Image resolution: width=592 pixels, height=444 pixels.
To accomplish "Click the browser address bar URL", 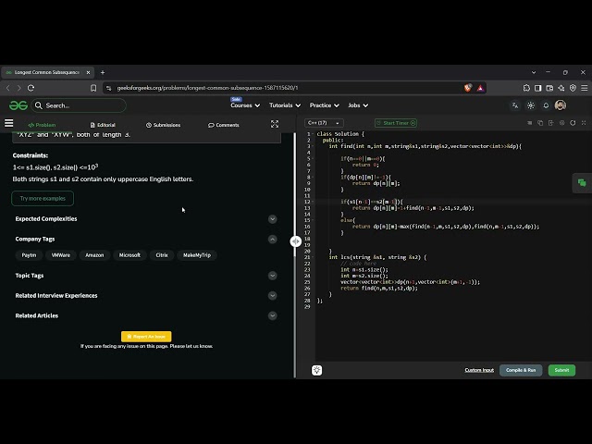I will (207, 88).
